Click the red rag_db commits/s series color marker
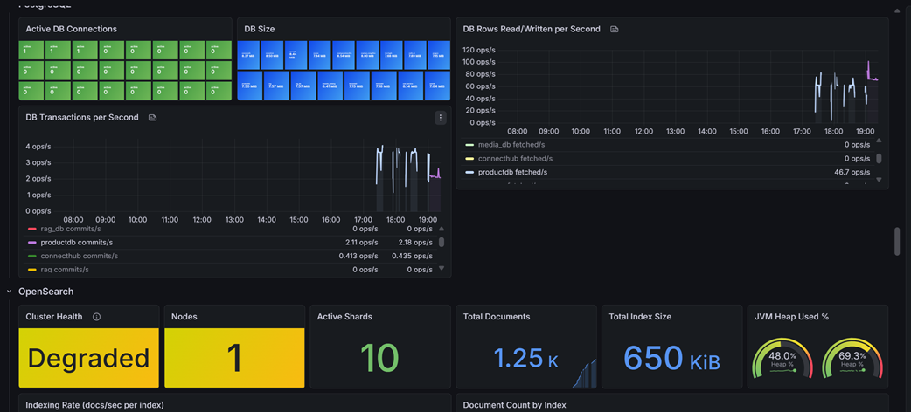Viewport: 911px width, 412px height. 32,229
